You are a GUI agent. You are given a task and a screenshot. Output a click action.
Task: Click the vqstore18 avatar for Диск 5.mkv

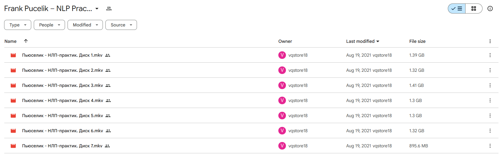[282, 116]
